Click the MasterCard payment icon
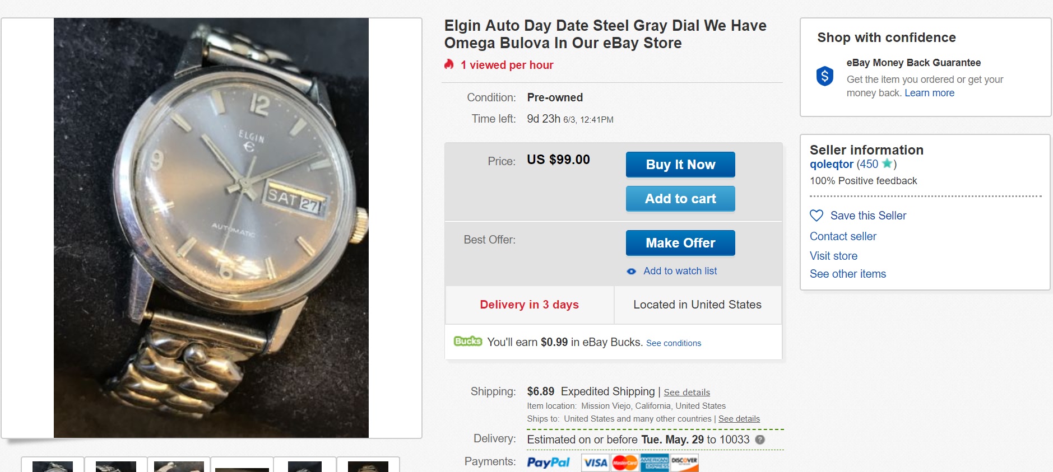 point(624,462)
